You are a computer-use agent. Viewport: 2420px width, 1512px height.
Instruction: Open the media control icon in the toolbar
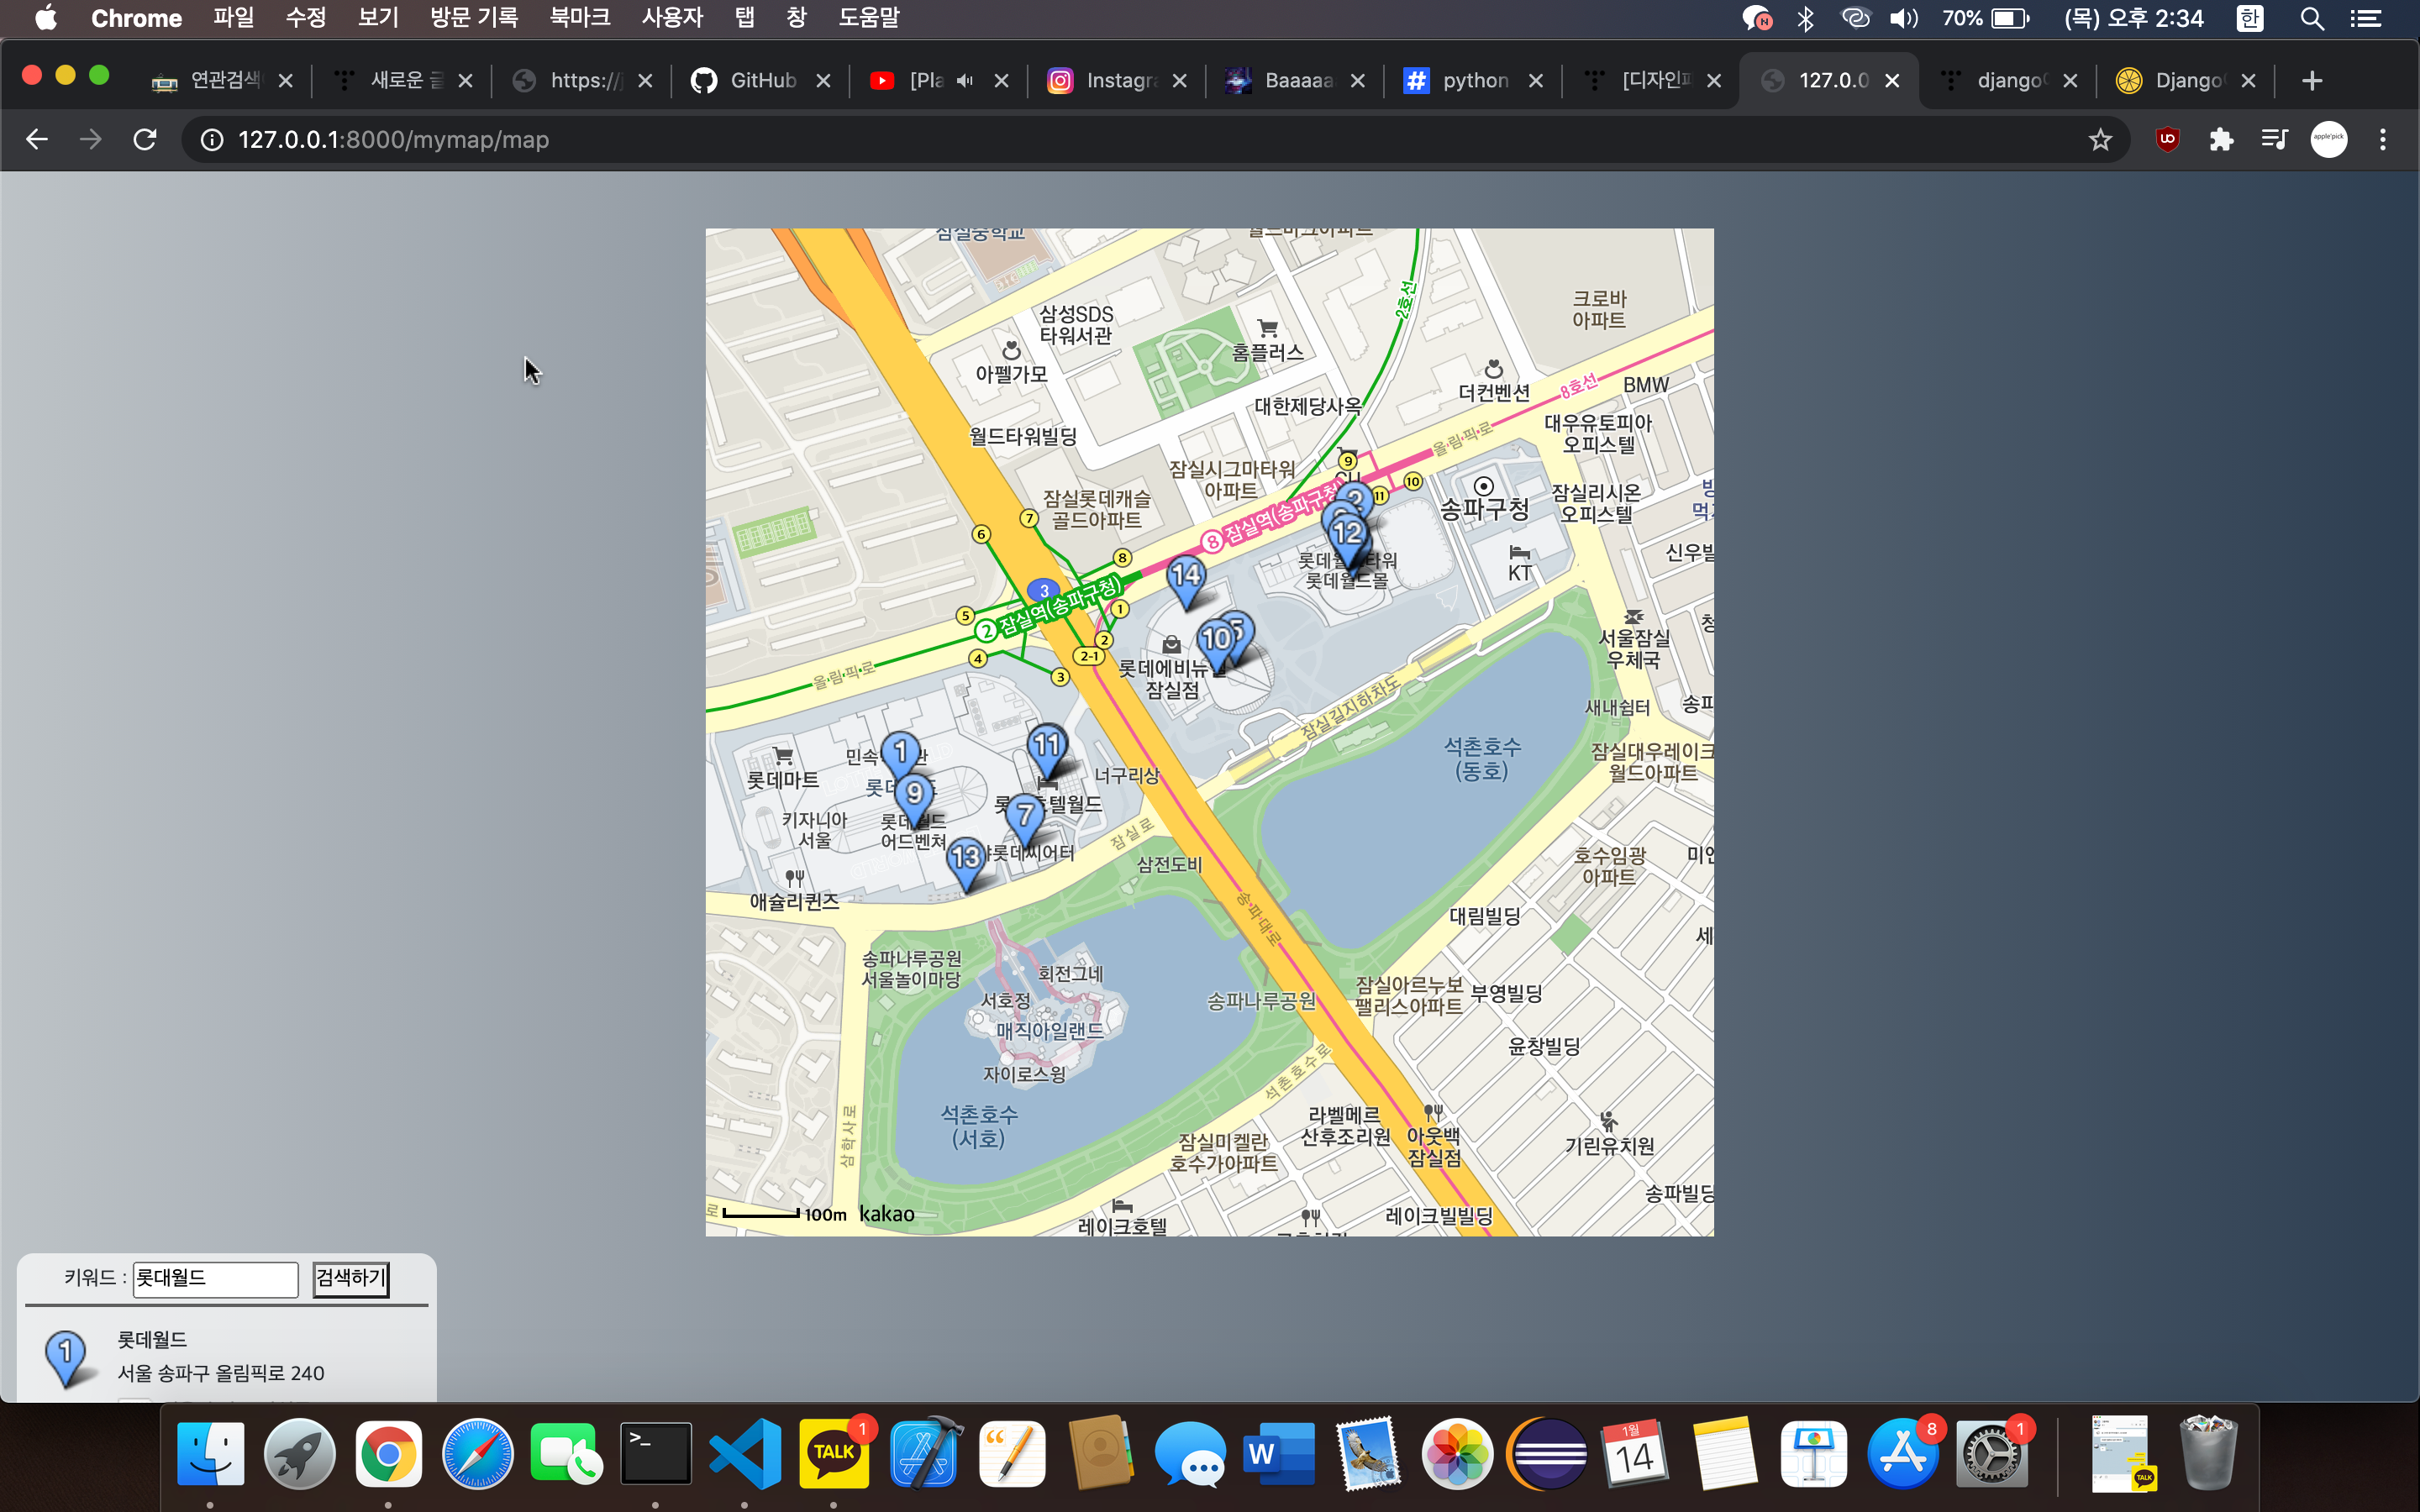[2274, 140]
